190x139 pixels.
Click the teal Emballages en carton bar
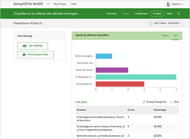point(136,77)
